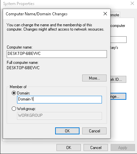Open the More... options button
The image size is (137, 154).
click(x=94, y=78)
